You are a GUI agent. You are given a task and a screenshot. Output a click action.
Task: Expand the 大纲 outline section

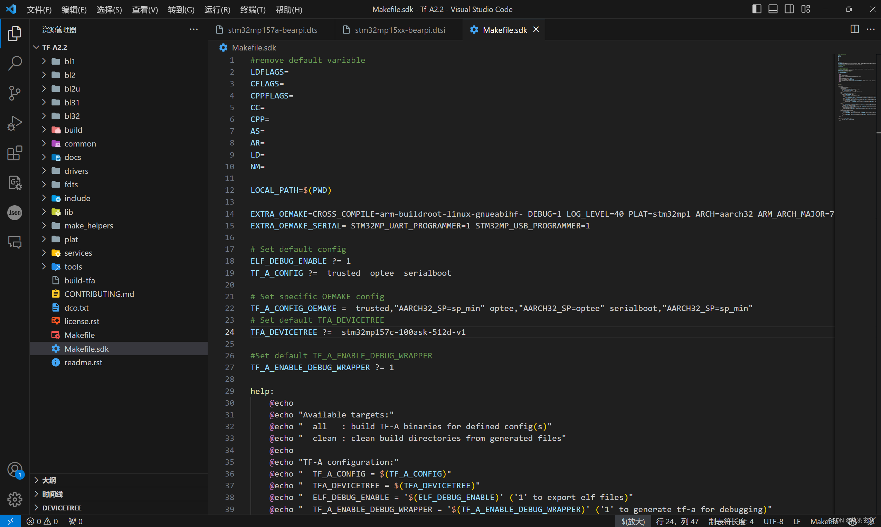119,480
